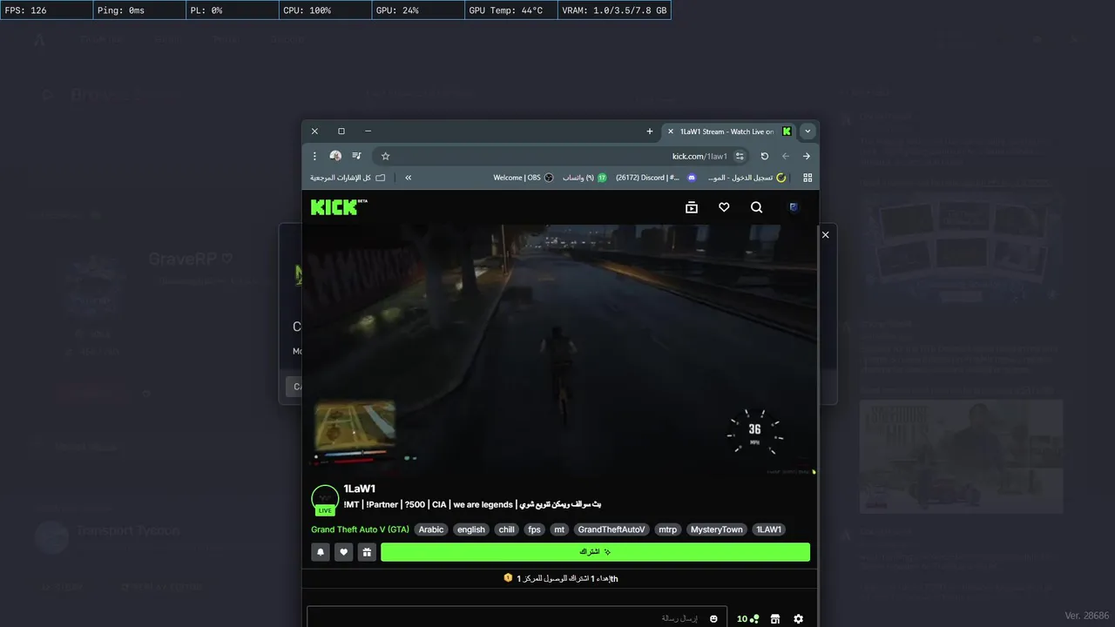Open the all bookmarks folder
1115x627 pixels.
point(348,178)
